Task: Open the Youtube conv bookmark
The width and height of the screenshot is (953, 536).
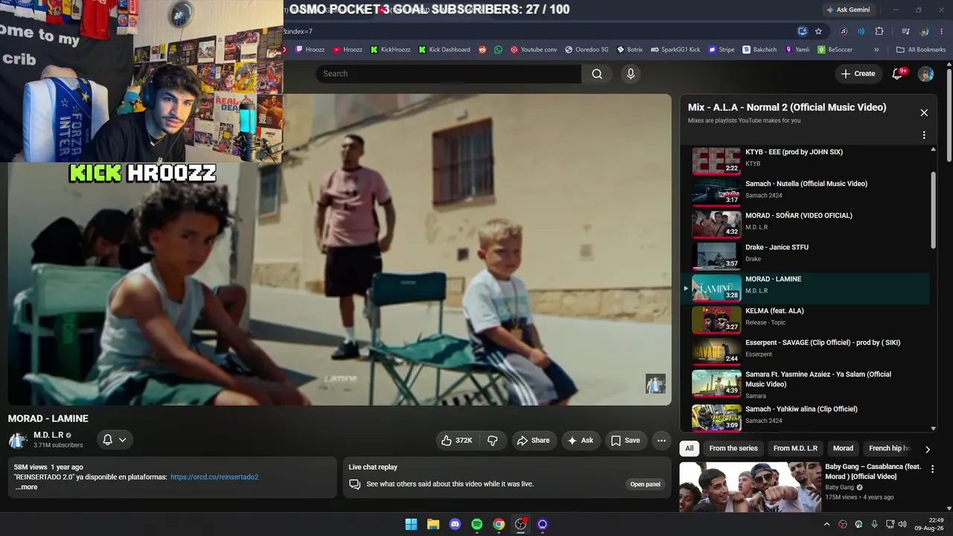Action: [x=533, y=50]
